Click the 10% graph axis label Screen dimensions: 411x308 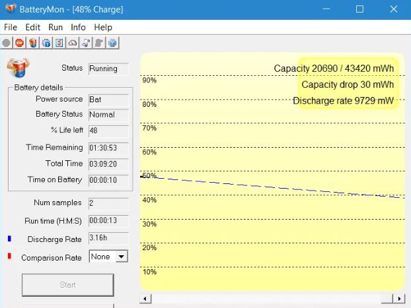[149, 272]
